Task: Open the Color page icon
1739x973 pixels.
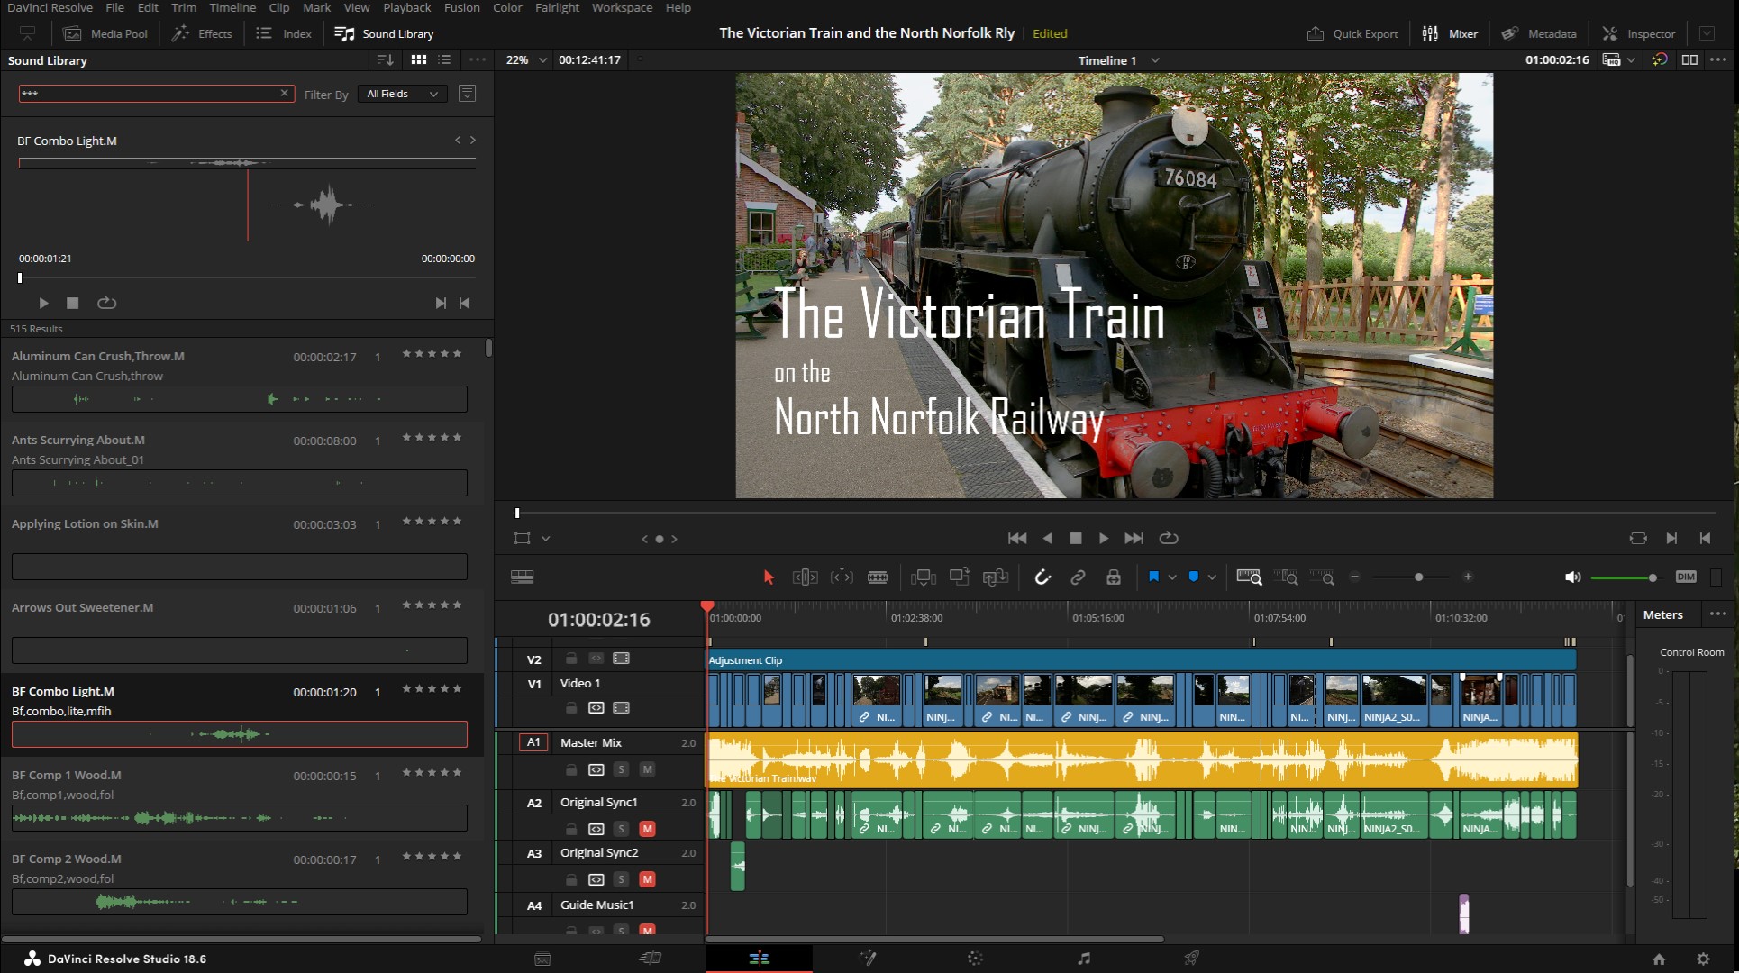Action: click(x=975, y=959)
